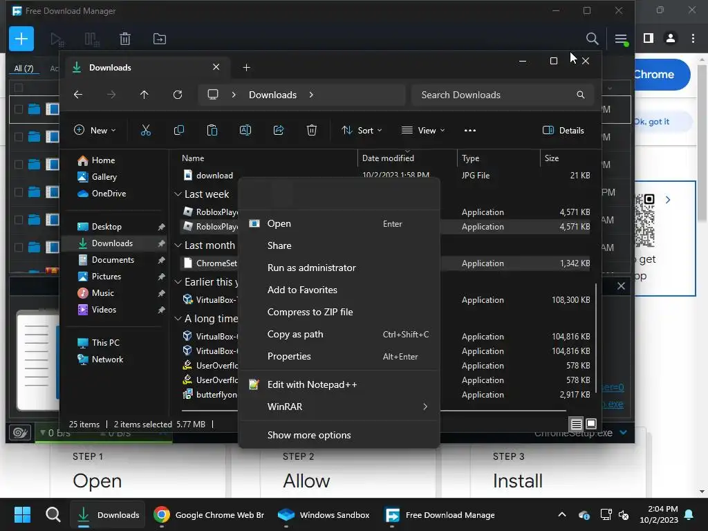Go back with Explorer back arrow
Image resolution: width=708 pixels, height=531 pixels.
click(78, 95)
